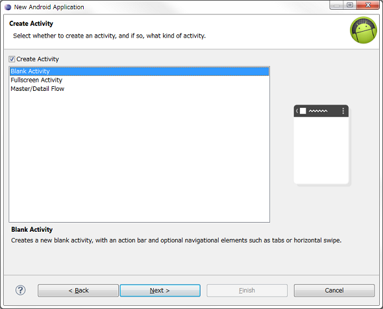Close the New Android Application dialog
The height and width of the screenshot is (309, 383).
pyautogui.click(x=368, y=5)
